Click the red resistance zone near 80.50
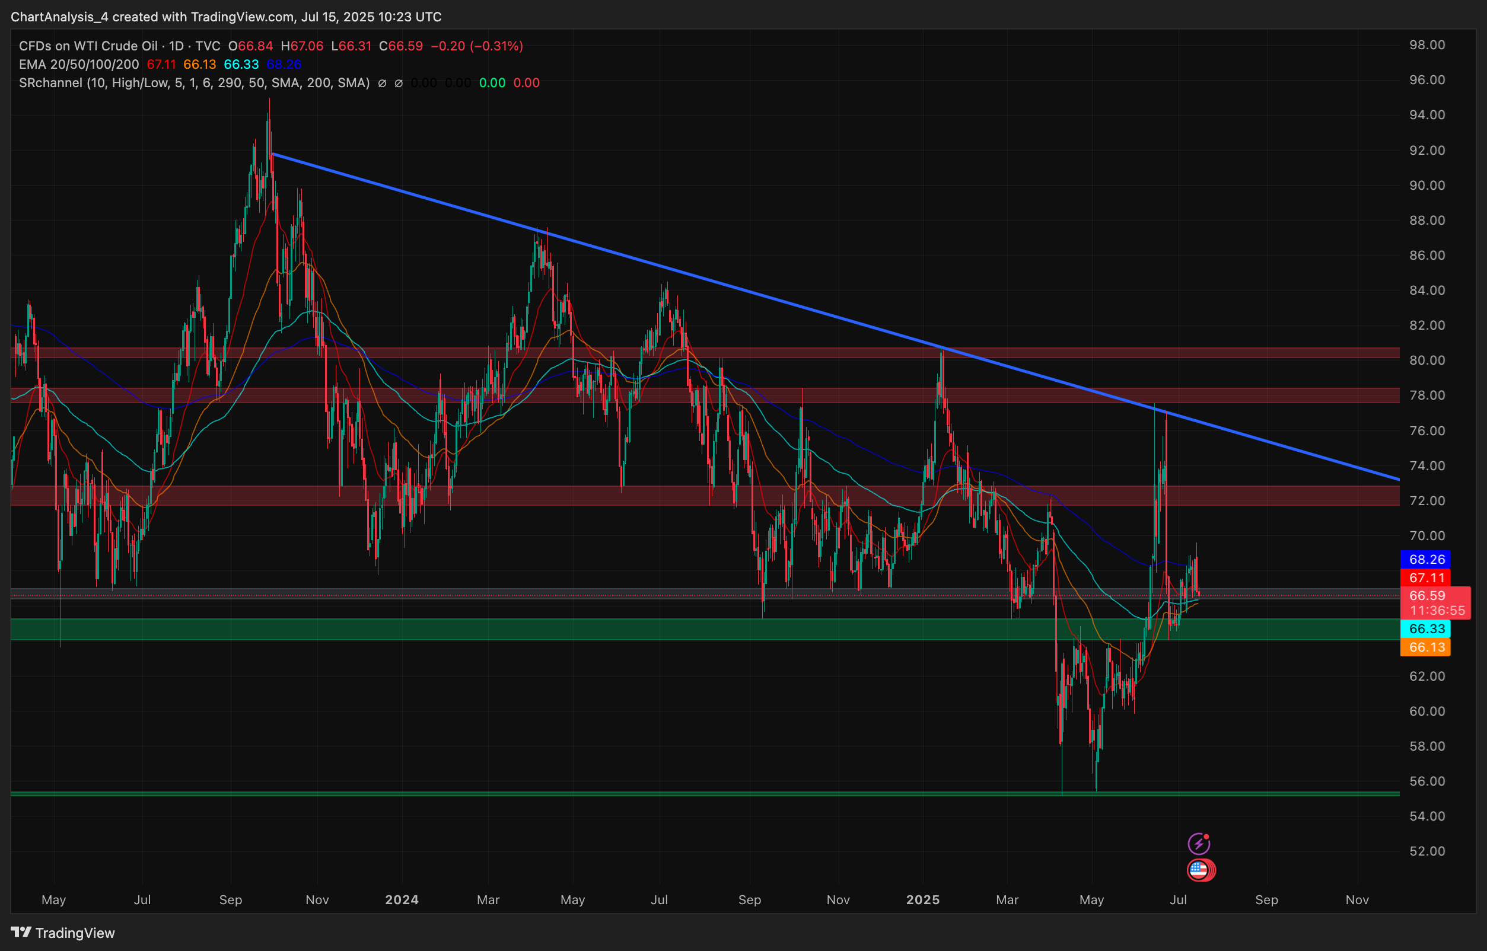This screenshot has width=1487, height=951. (x=705, y=353)
